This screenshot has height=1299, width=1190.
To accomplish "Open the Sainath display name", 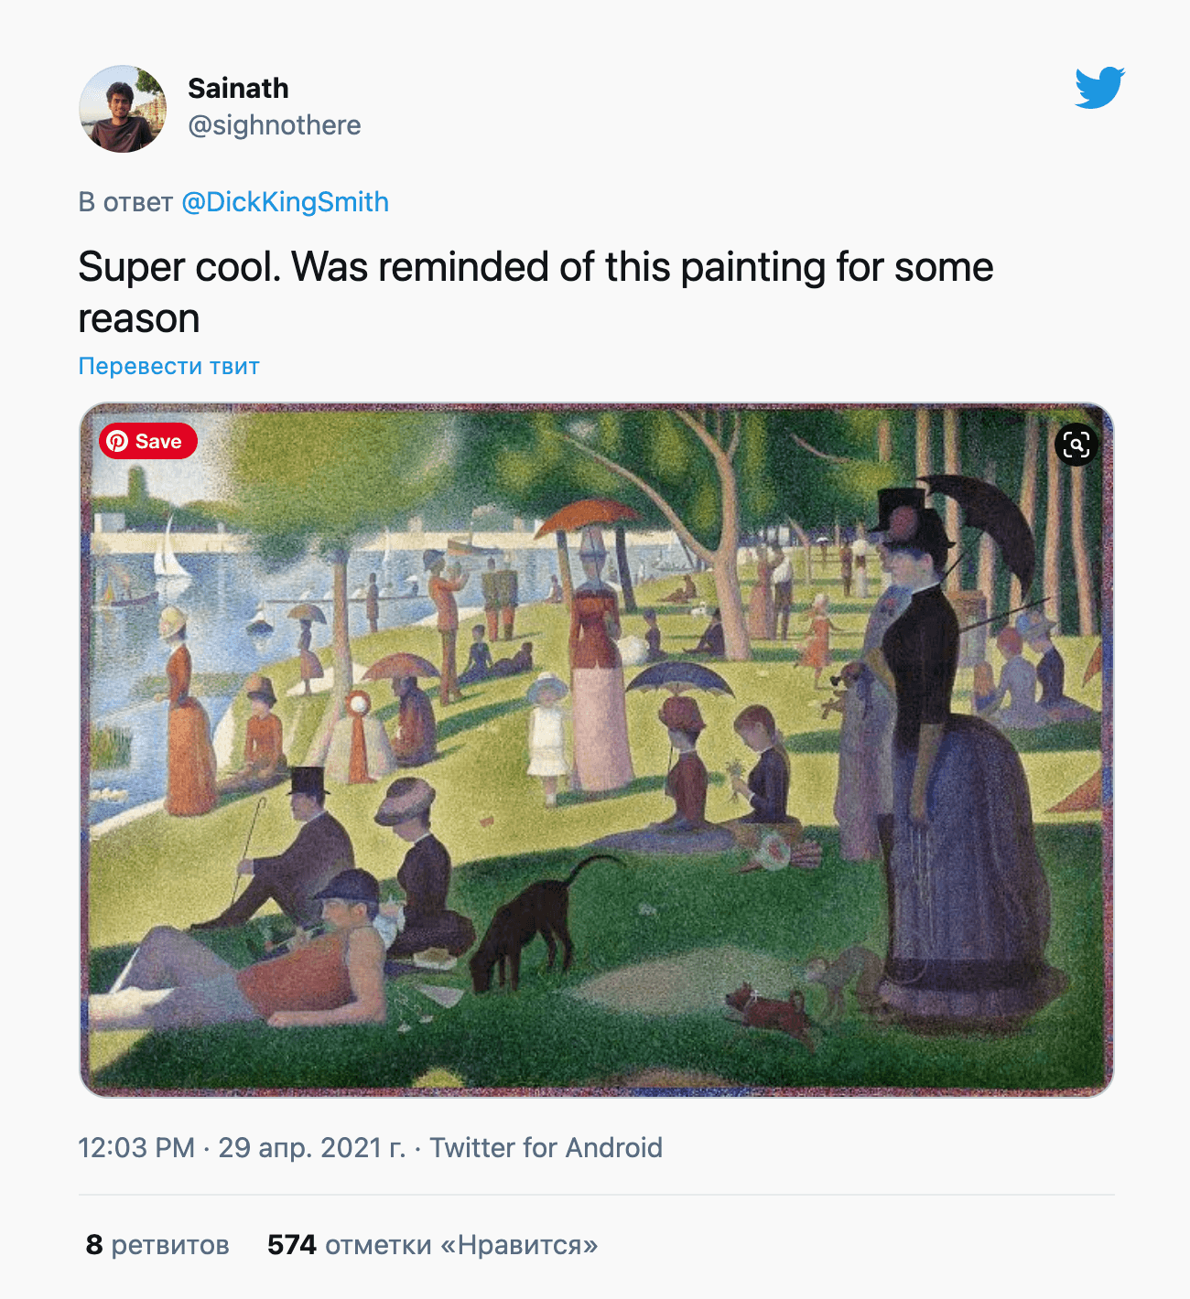I will pos(238,89).
